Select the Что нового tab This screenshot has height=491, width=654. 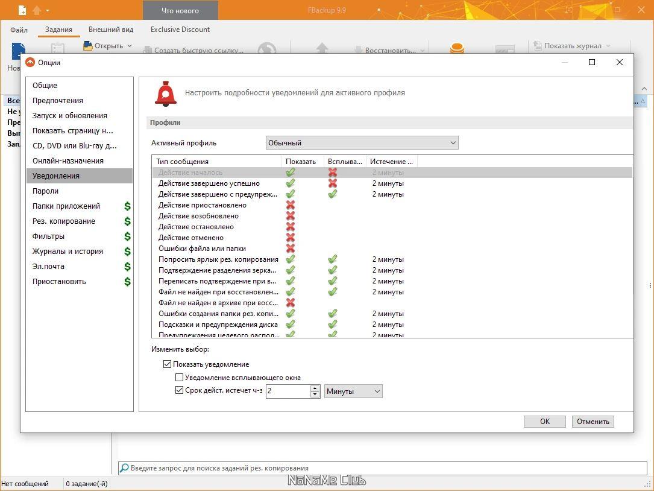click(180, 10)
